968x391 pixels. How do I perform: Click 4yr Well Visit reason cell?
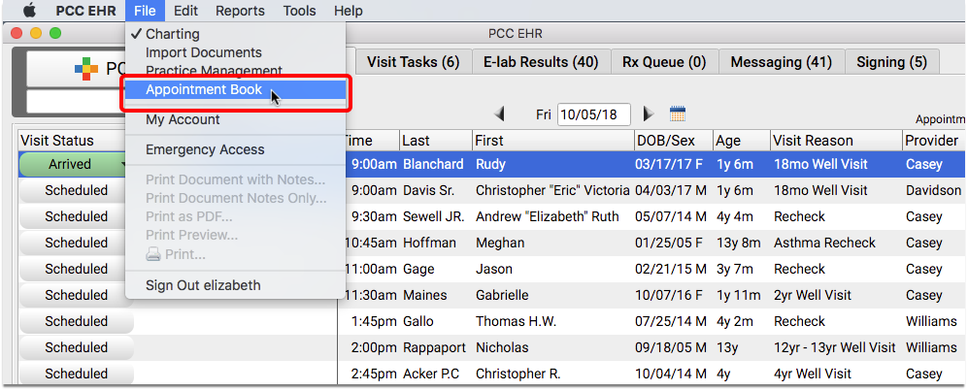click(x=813, y=375)
